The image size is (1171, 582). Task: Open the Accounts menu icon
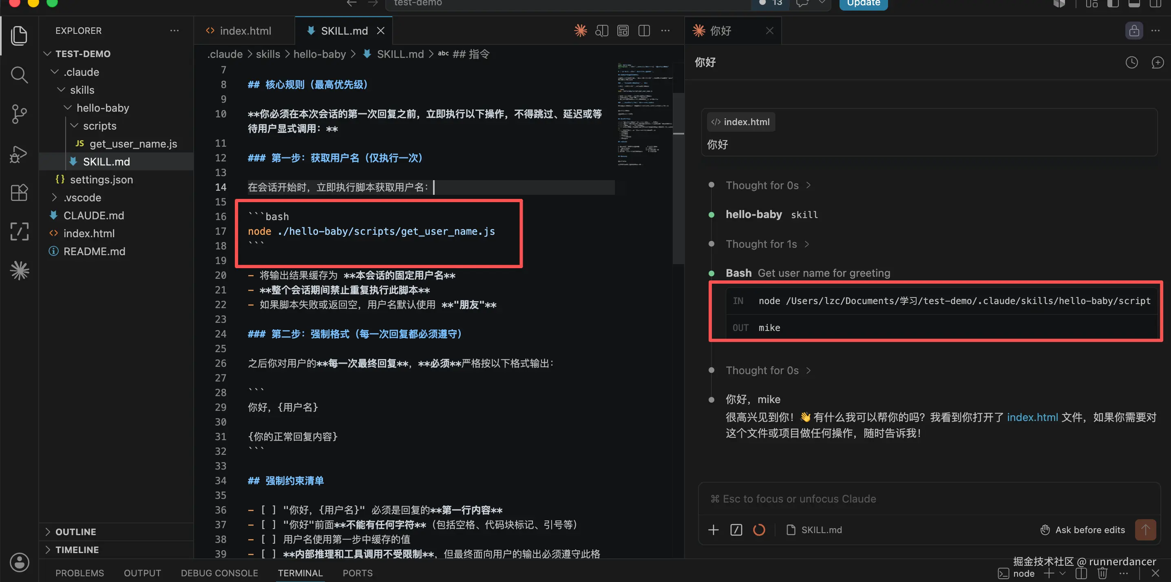pyautogui.click(x=19, y=562)
